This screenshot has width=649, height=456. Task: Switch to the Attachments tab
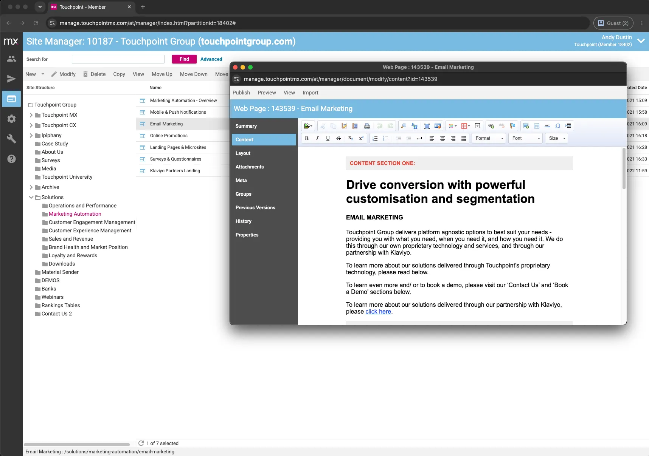264,167
